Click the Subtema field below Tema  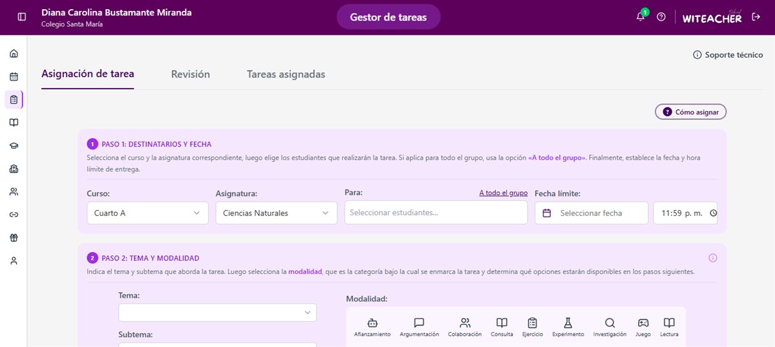pos(218,344)
